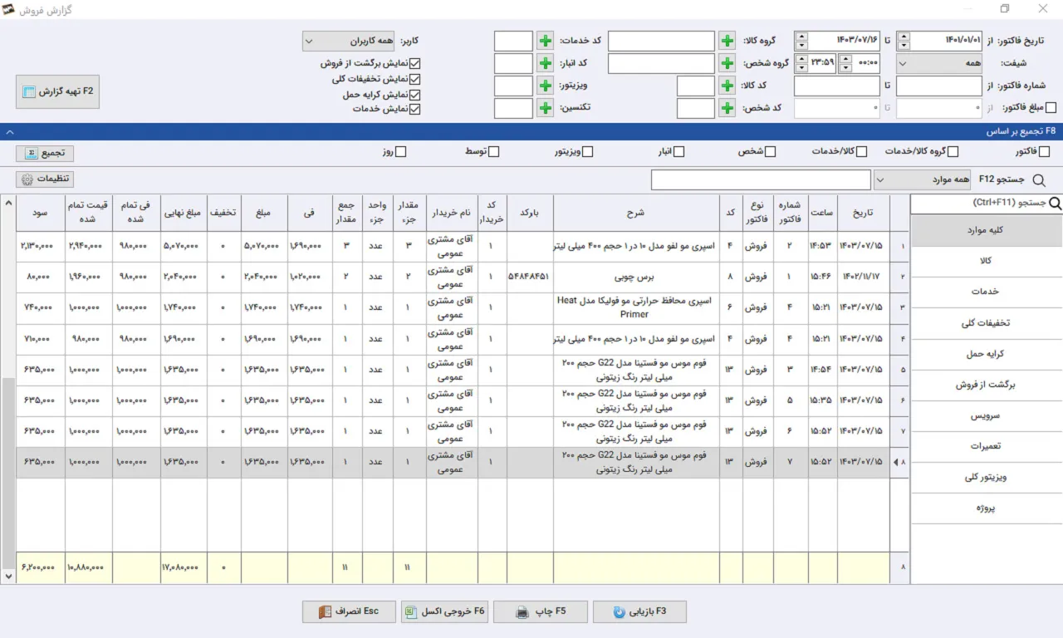Click the sidebar search magnifier icon (Ctrl+F11)
Image resolution: width=1063 pixels, height=638 pixels.
point(1056,203)
